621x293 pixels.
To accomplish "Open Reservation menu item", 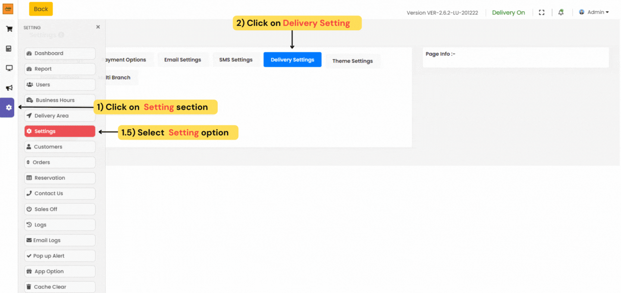I will pyautogui.click(x=60, y=178).
